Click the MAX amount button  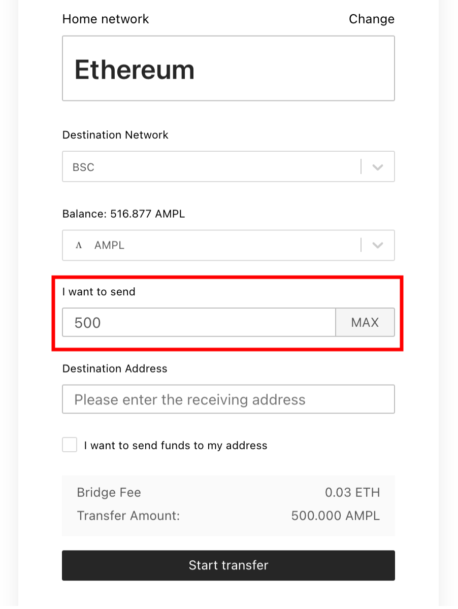[x=365, y=322]
